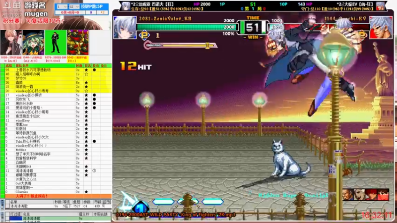The width and height of the screenshot is (397, 223).
Task: Click the rightmost cyan power stock bar
Action: tap(212, 202)
